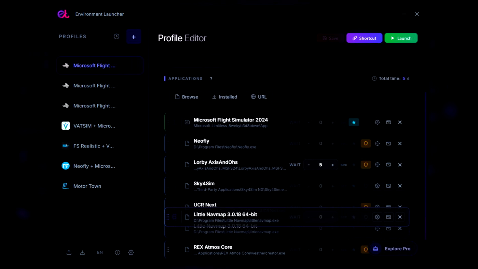Remove Microsoft Flight Simulator 2024 from the list
This screenshot has height=269, width=478.
point(400,122)
